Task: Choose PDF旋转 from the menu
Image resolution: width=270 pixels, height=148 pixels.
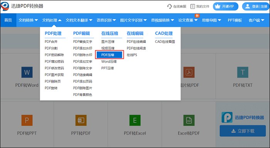Action: point(51,88)
